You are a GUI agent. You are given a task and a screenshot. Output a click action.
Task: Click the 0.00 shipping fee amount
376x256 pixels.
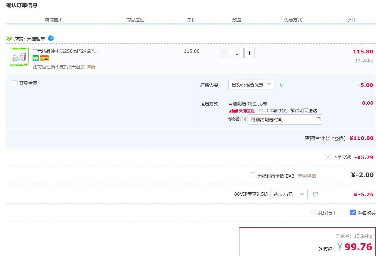point(368,103)
